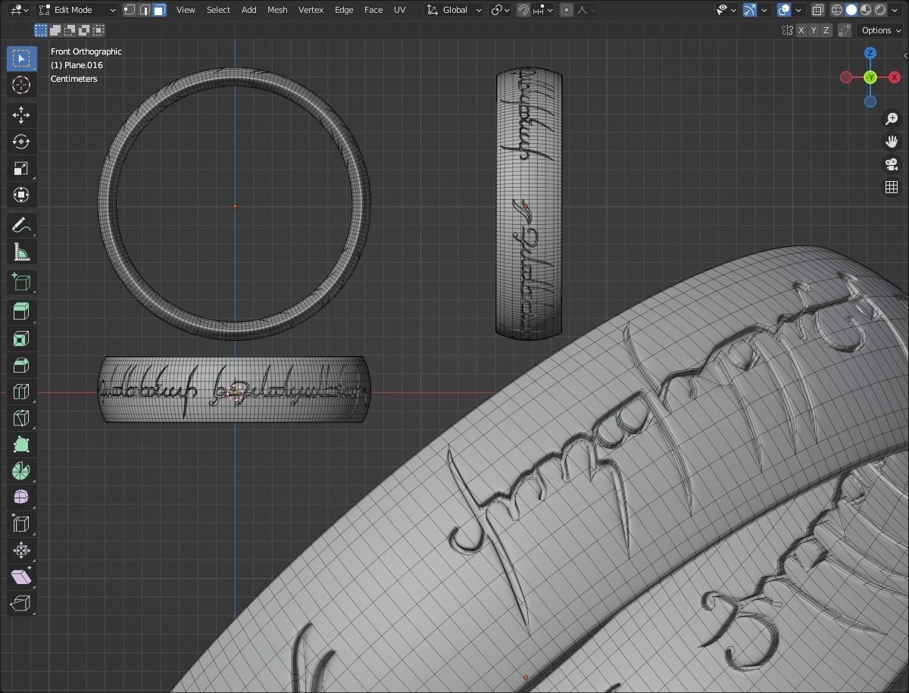Open the Face menu
The width and height of the screenshot is (909, 693).
coord(373,10)
